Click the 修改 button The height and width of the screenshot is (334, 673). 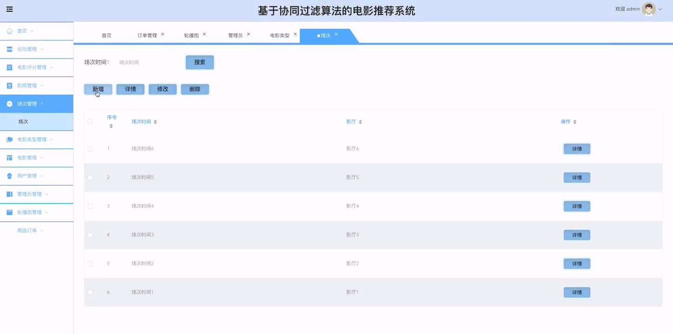pyautogui.click(x=163, y=89)
